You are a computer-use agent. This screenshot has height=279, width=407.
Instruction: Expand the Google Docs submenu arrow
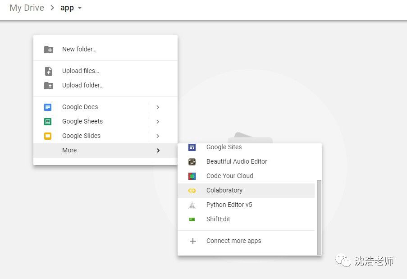158,107
